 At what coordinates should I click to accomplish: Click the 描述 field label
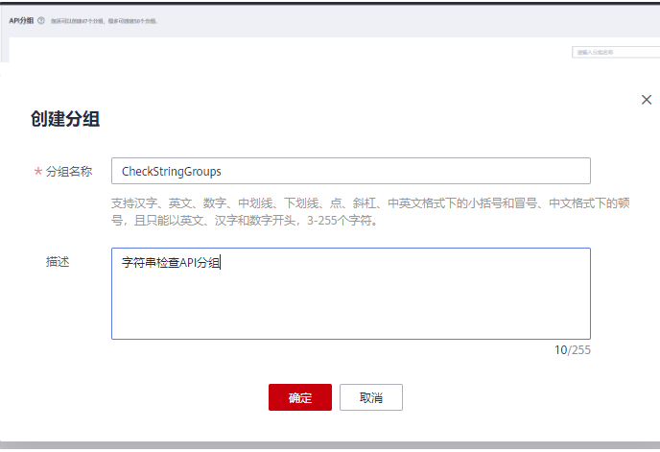58,262
